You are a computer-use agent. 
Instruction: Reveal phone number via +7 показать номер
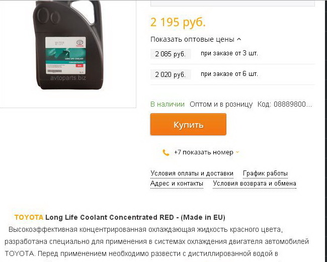tap(204, 152)
